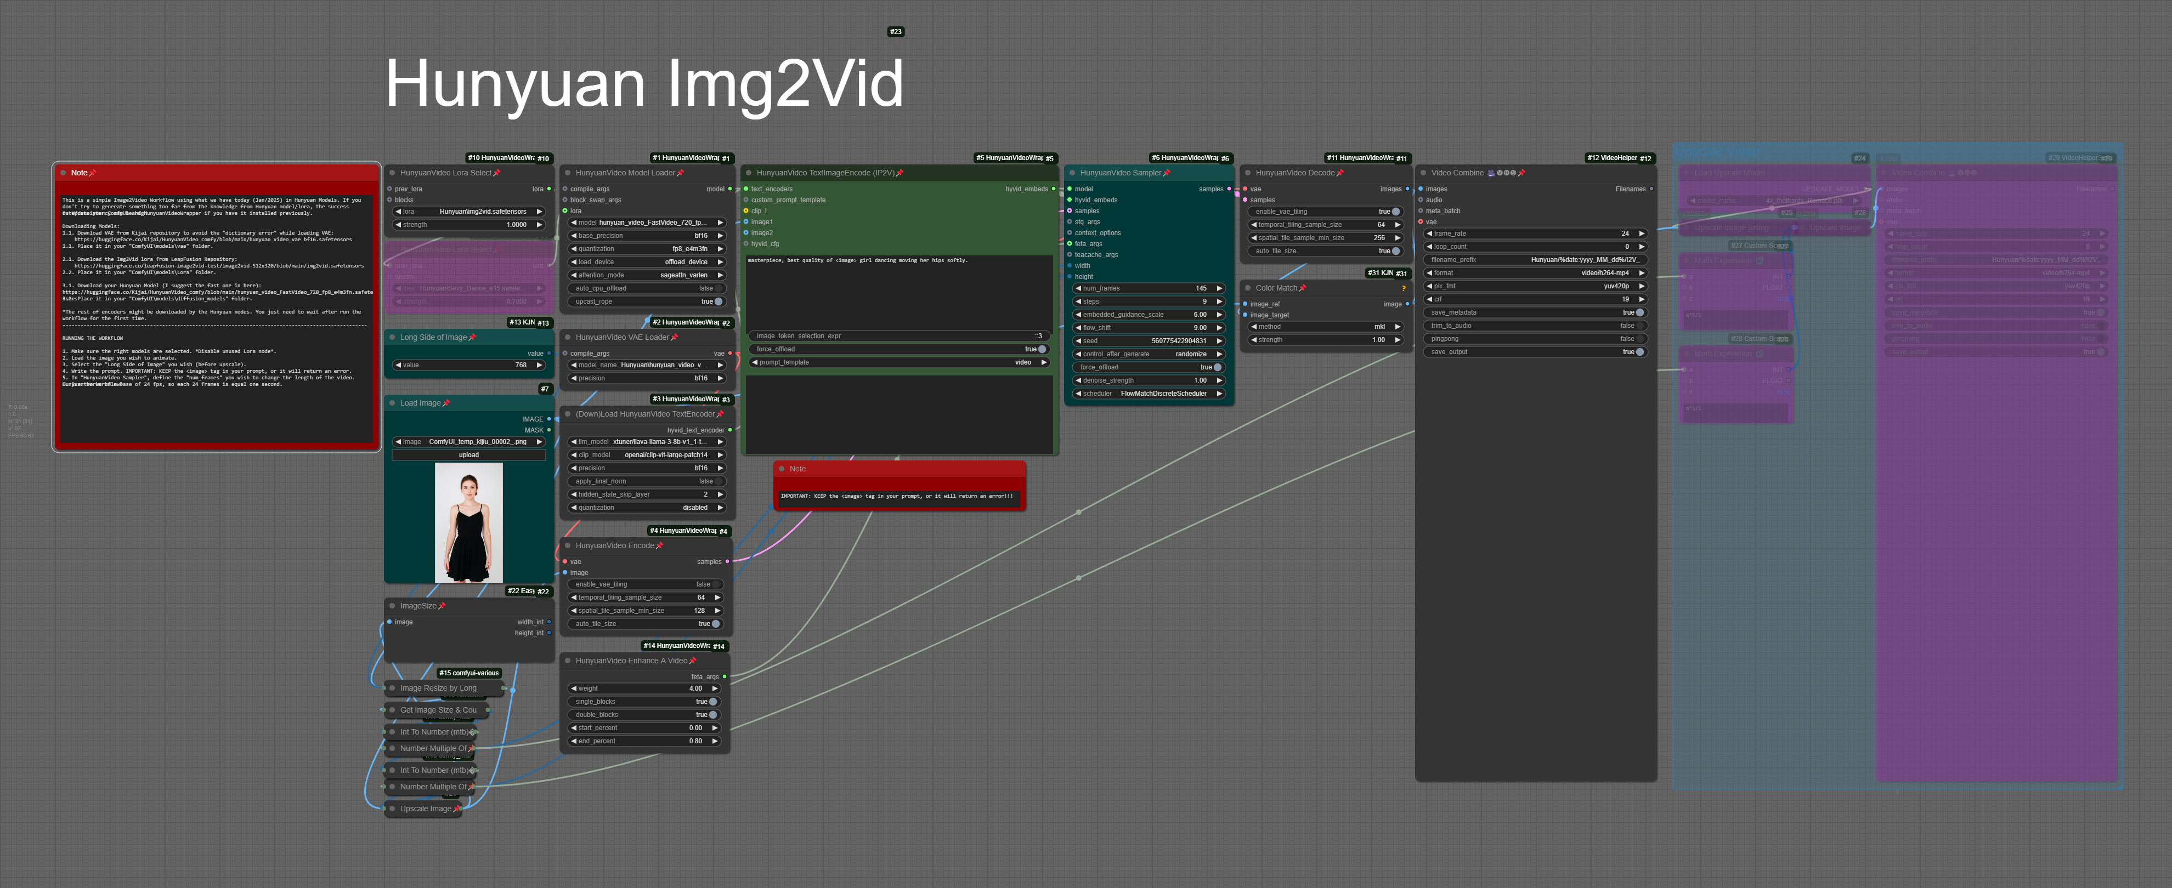Click the collapsed Upscale Image node title
This screenshot has height=888, width=2172.
click(x=425, y=809)
